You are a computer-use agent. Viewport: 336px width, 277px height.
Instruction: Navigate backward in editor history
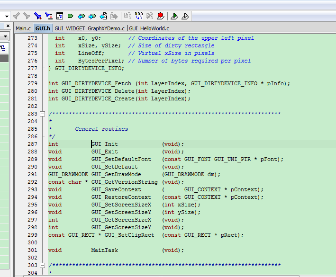[x=103, y=16]
